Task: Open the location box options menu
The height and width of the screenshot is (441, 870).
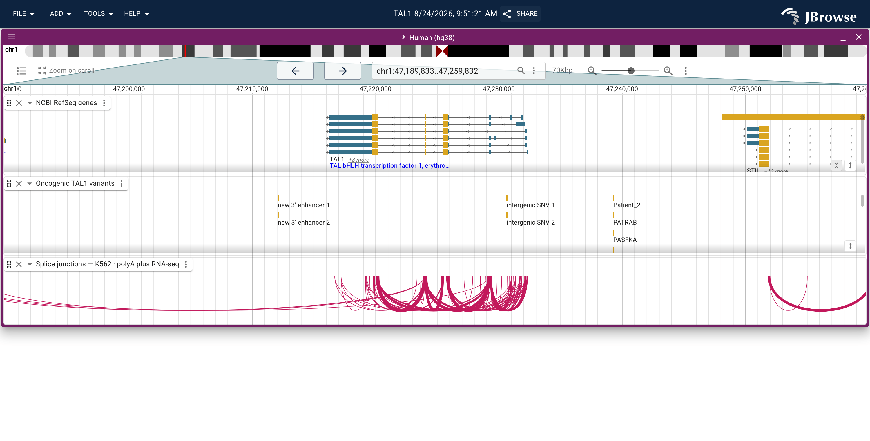Action: (534, 70)
